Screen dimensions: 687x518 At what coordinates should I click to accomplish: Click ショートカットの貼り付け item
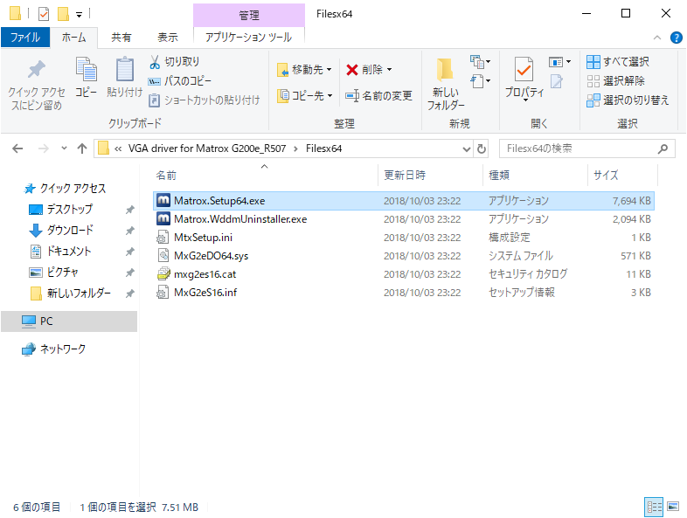tap(204, 100)
